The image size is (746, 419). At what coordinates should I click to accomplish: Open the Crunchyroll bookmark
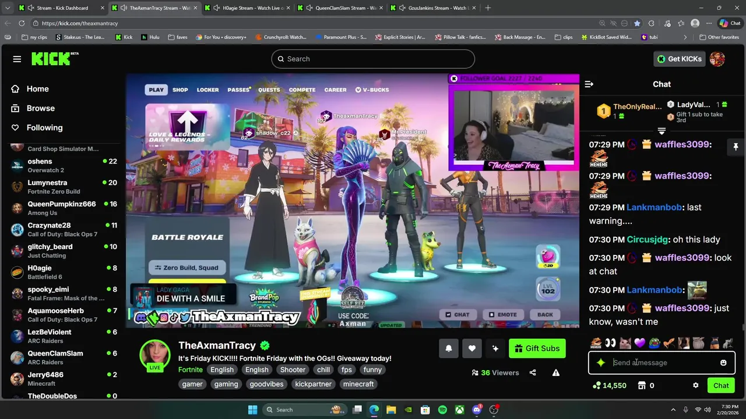(281, 37)
